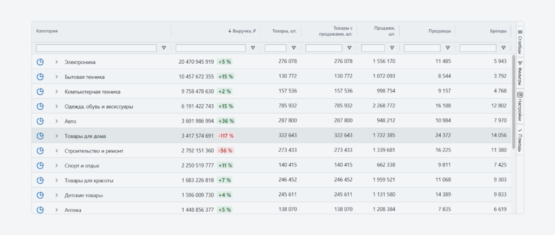
Task: Click the filter funnel icon under Категория
Action: 164,48
